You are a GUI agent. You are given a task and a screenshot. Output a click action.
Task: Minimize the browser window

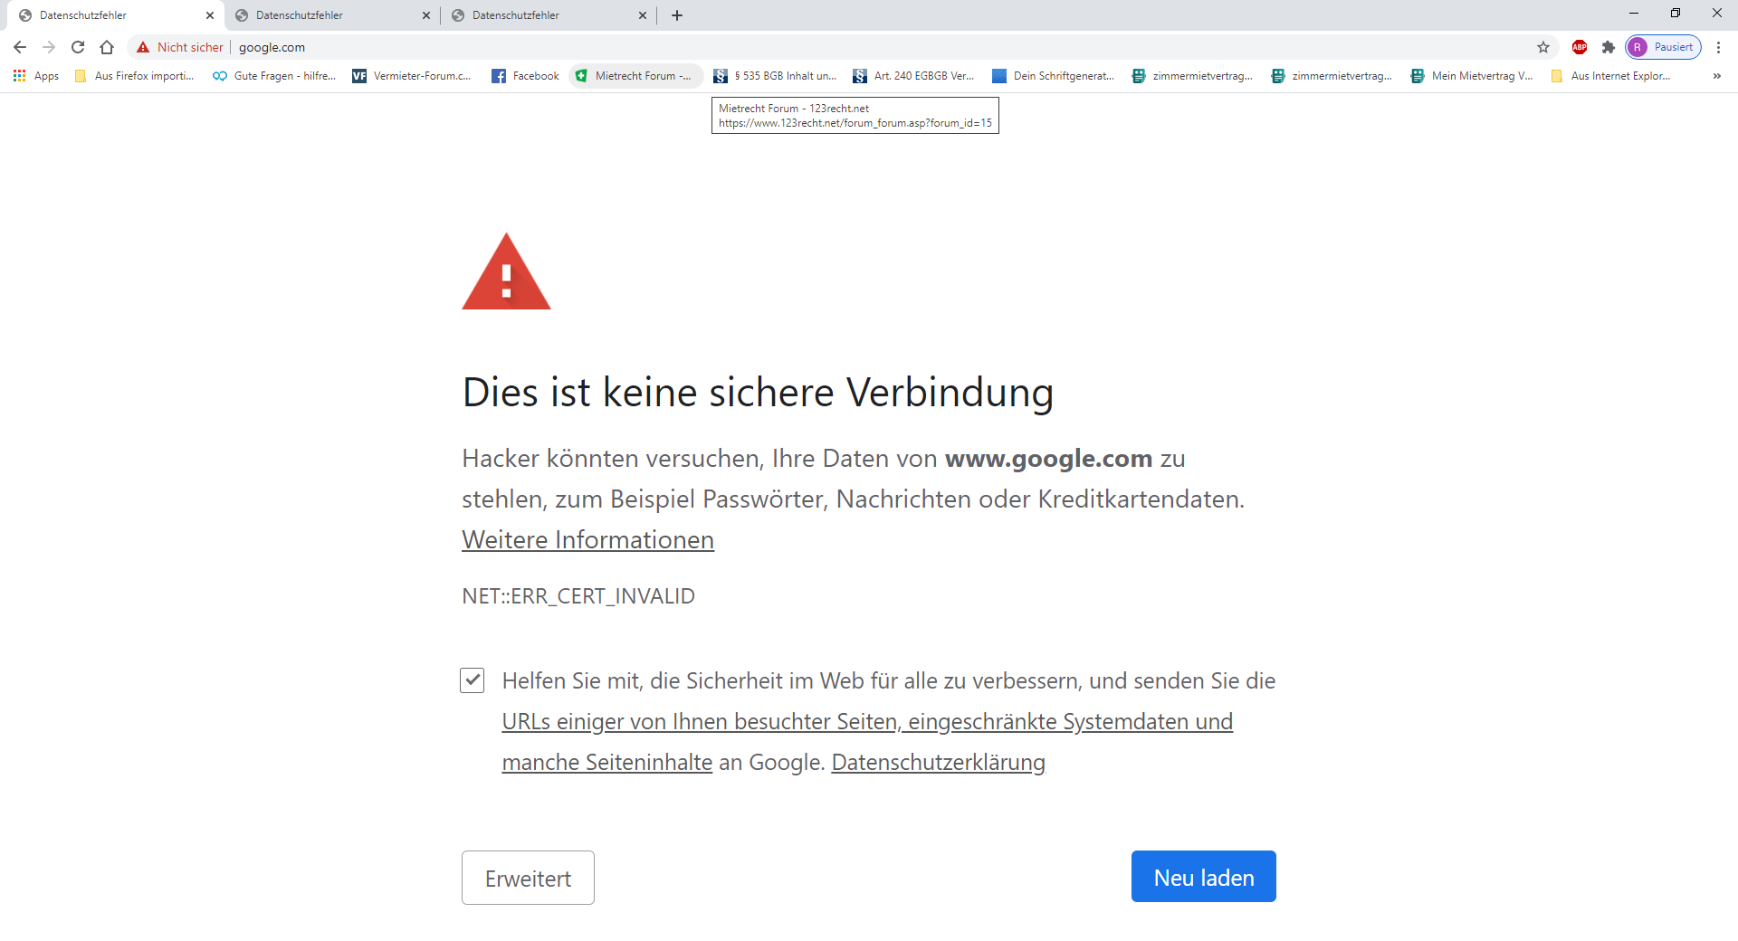click(x=1634, y=14)
